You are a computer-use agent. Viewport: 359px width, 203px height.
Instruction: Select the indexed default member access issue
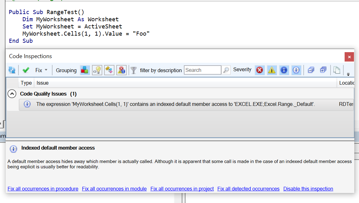186,105
